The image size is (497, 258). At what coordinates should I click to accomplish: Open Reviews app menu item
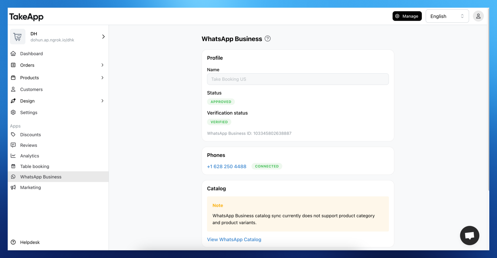pyautogui.click(x=58, y=145)
